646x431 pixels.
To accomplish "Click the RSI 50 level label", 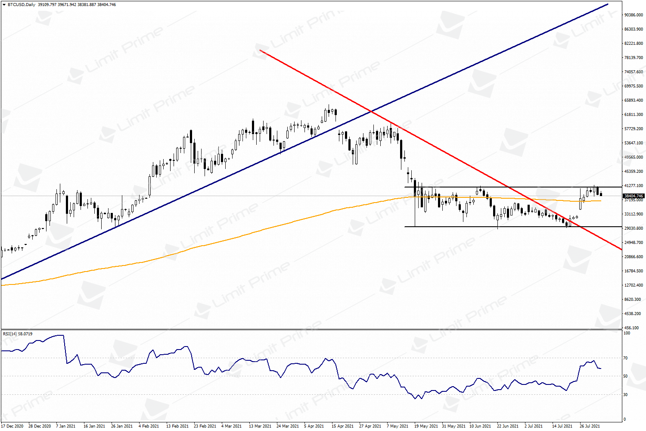I will tap(626, 376).
